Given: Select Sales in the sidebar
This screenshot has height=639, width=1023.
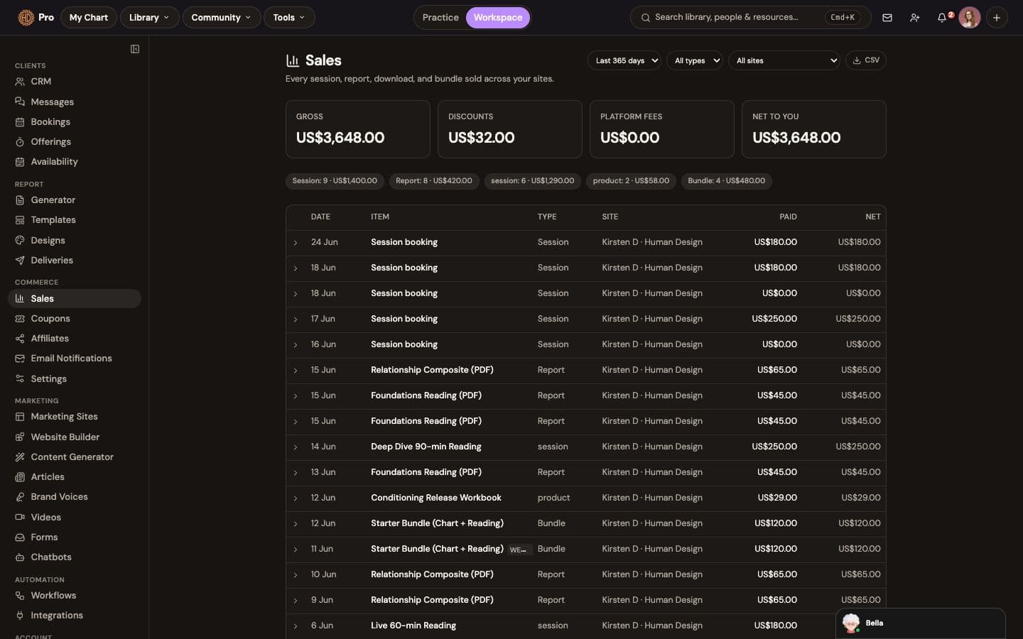Looking at the screenshot, I should (74, 298).
